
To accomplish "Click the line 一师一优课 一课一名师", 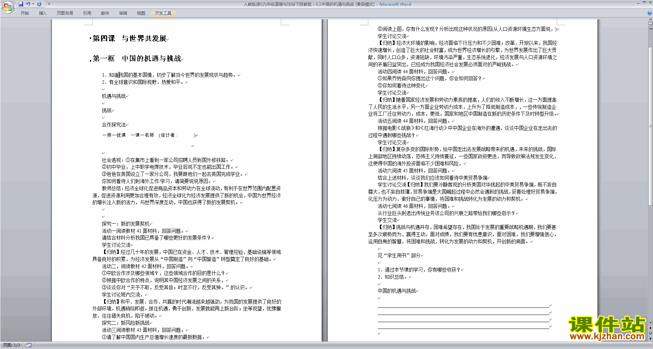I will point(128,135).
